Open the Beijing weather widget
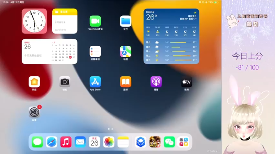The image size is (275, 154). click(171, 36)
